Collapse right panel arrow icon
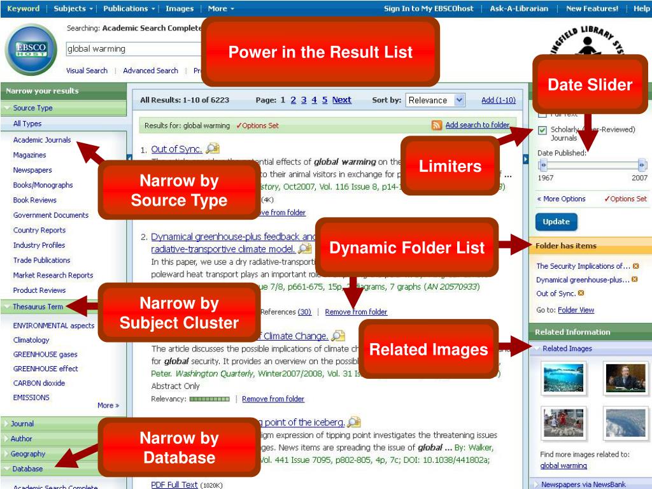 click(525, 159)
